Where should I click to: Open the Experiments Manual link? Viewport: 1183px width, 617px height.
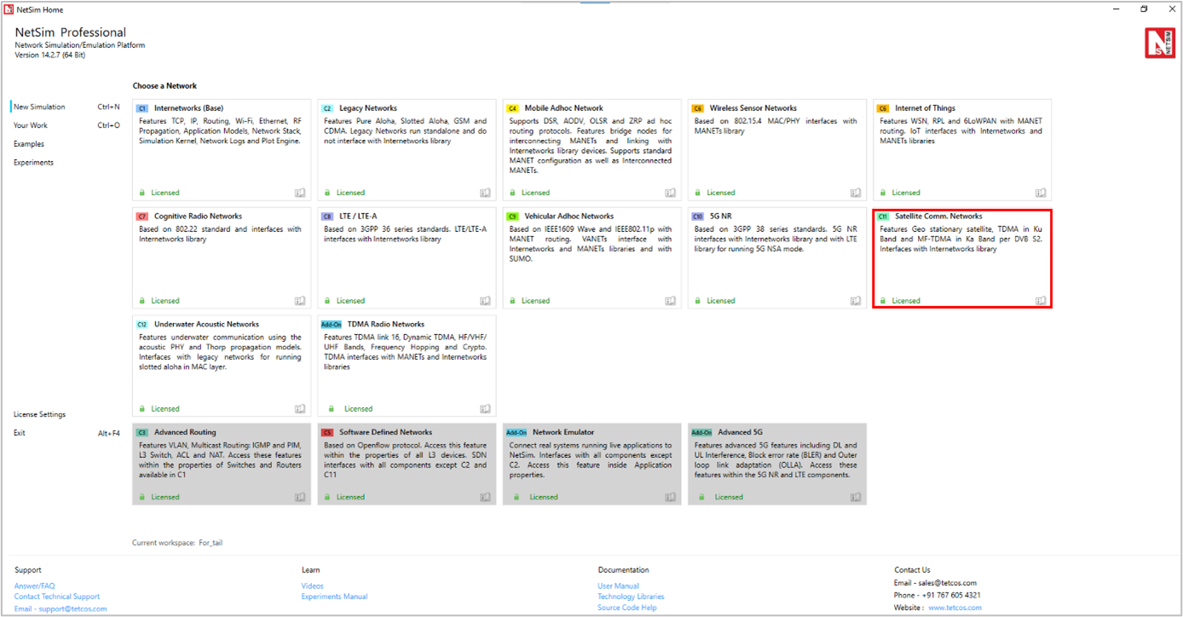pyautogui.click(x=334, y=597)
